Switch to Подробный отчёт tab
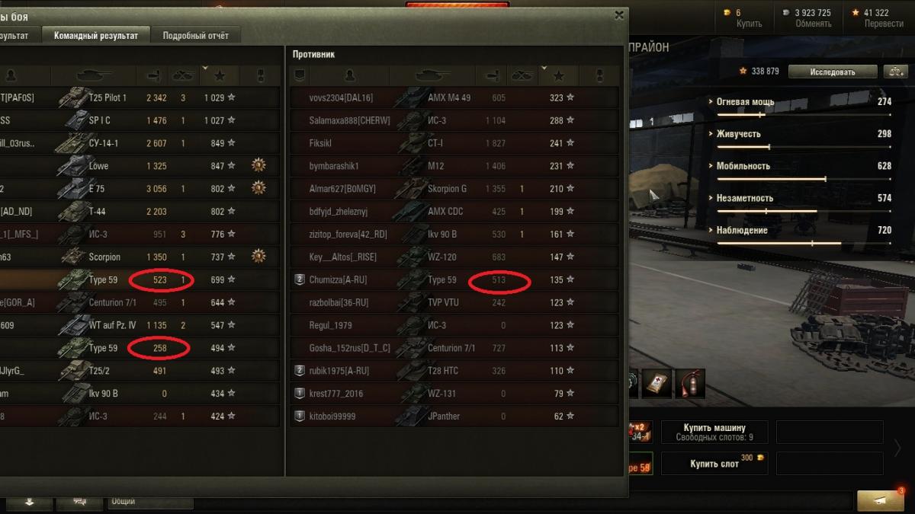 [x=195, y=36]
